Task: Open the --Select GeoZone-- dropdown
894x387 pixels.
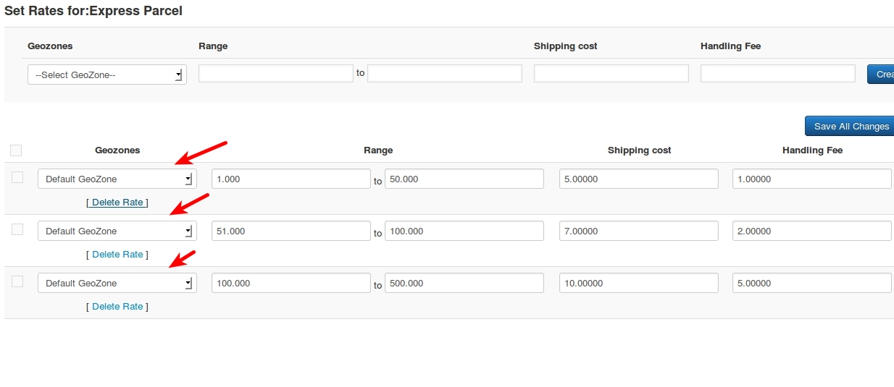Action: pos(107,75)
